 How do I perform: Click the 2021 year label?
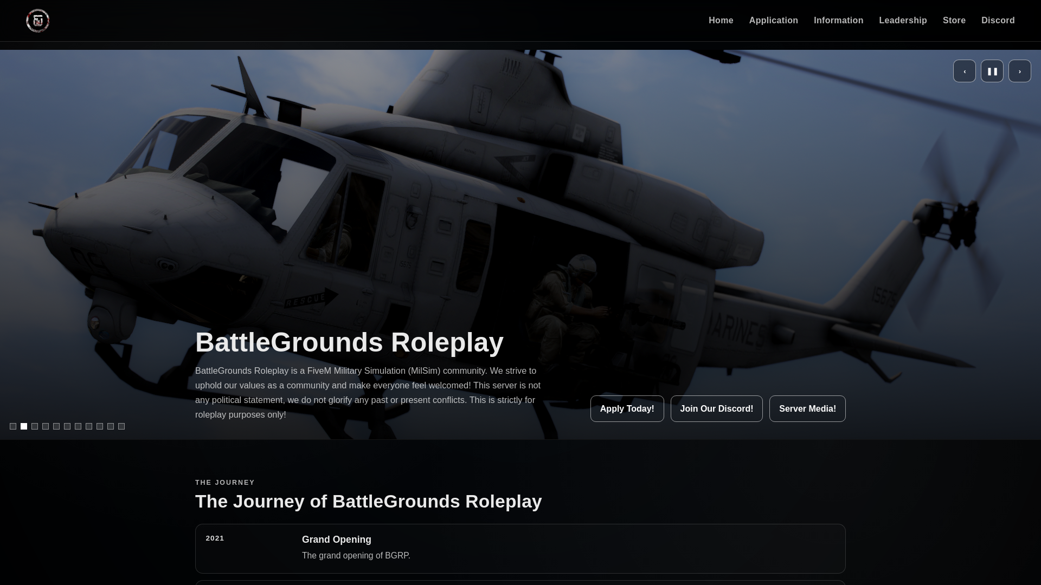click(215, 538)
